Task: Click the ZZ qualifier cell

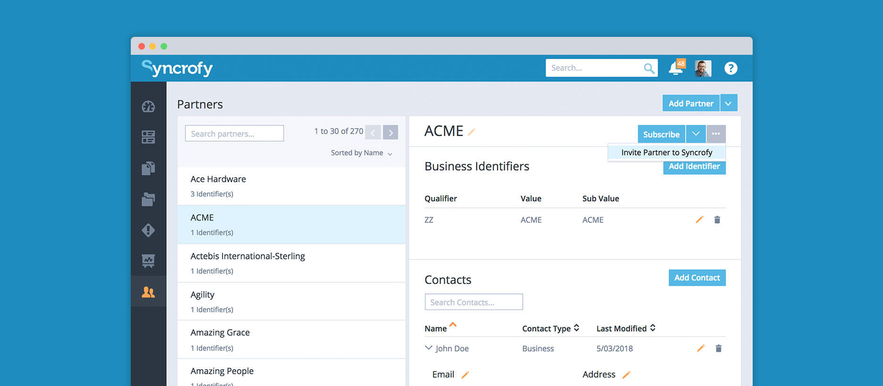Action: (429, 220)
